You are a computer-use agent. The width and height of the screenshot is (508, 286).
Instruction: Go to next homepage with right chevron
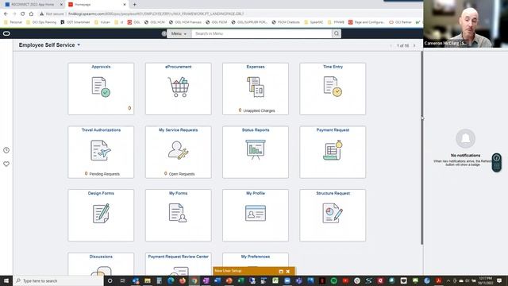click(x=414, y=46)
